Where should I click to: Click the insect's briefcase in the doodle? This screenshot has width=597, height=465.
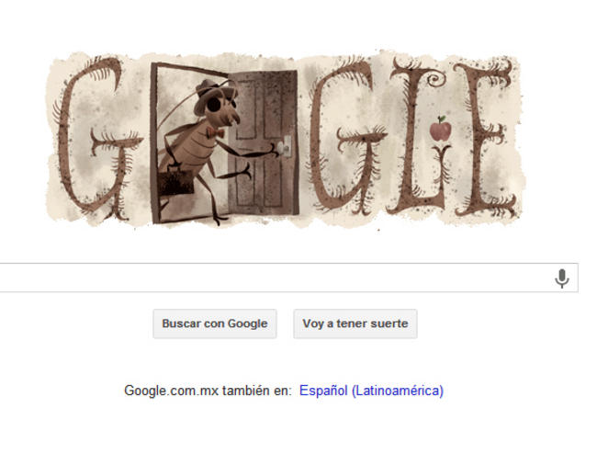pyautogui.click(x=176, y=181)
